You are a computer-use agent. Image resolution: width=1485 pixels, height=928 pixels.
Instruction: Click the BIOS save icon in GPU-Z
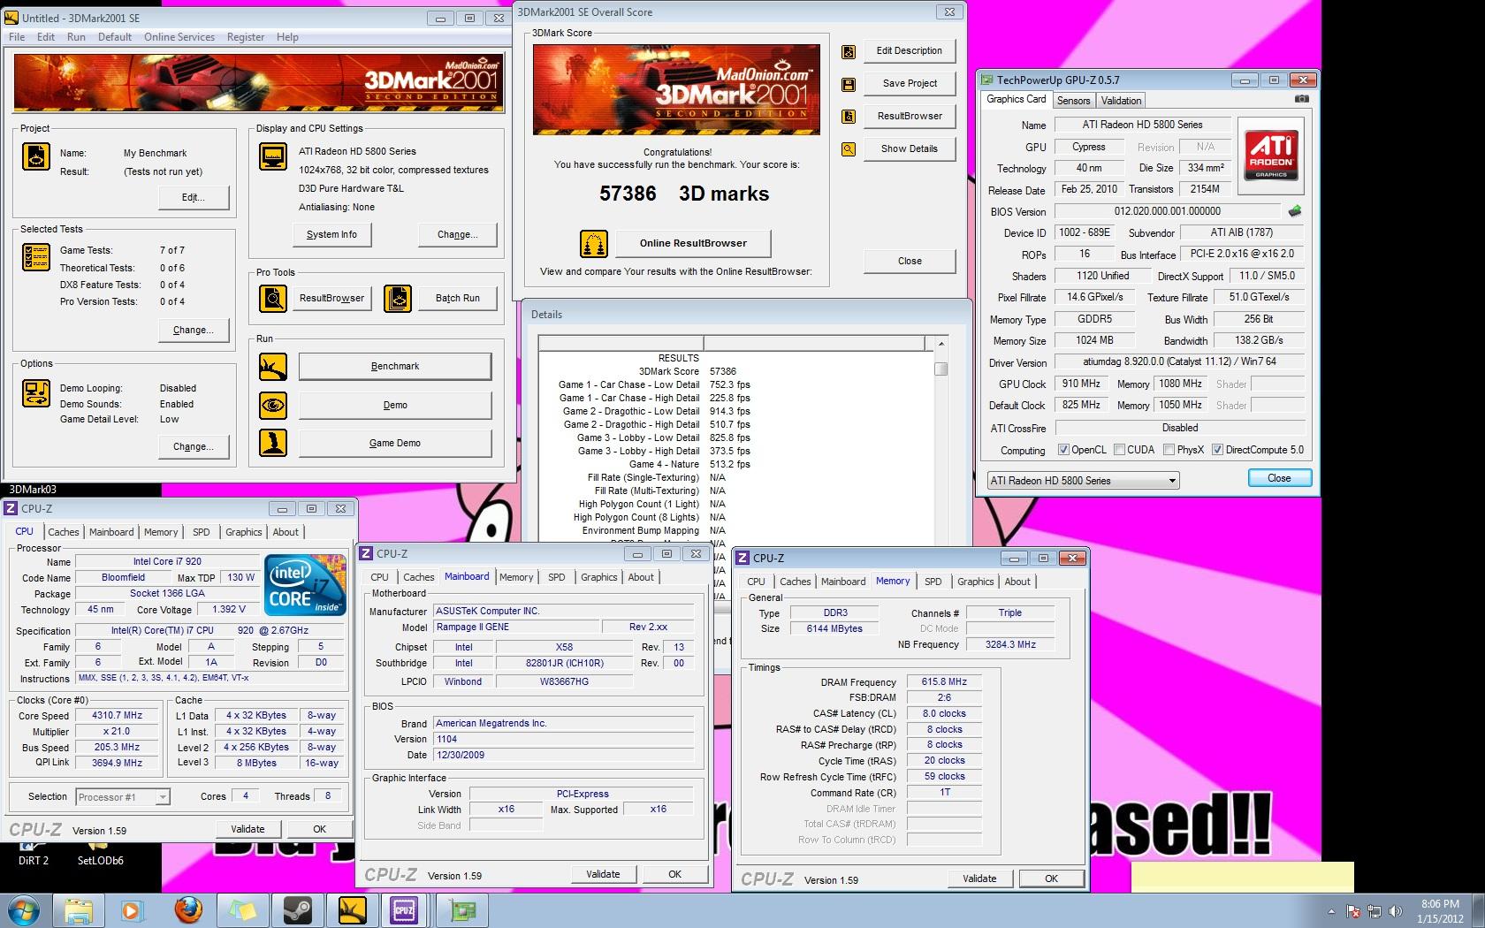click(1295, 211)
